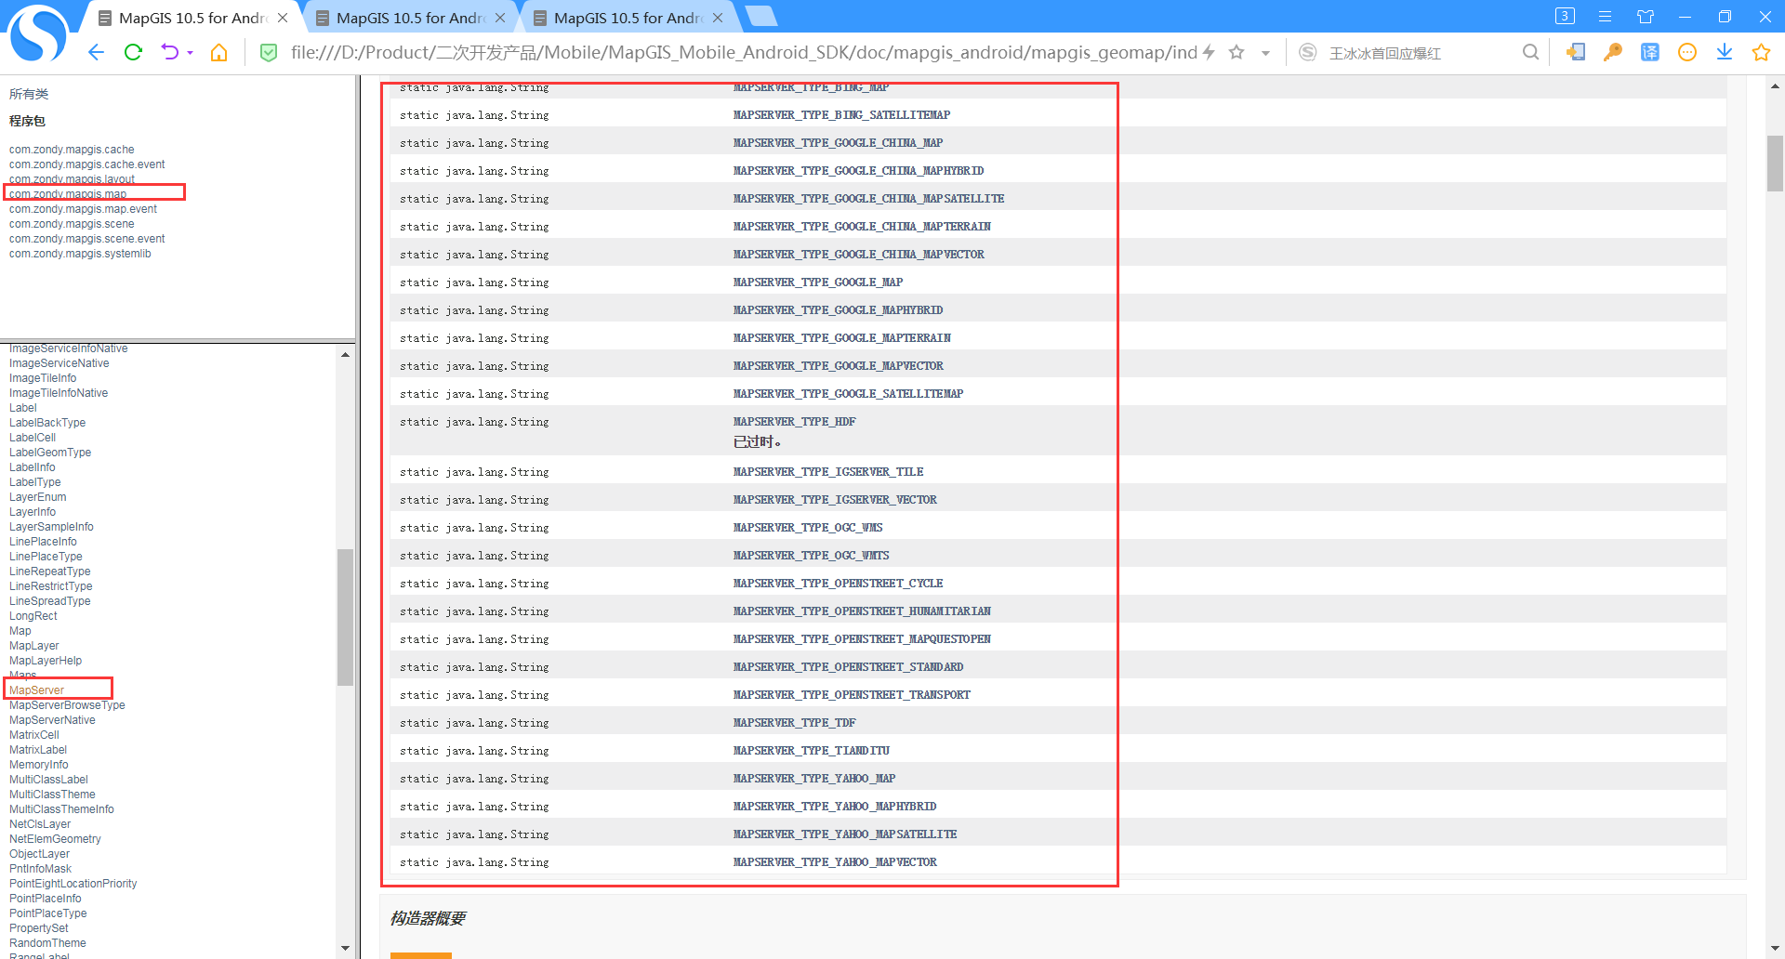The width and height of the screenshot is (1785, 959).
Task: Click field MAPSERVER_TYPE_IGSERVER_TILE
Action: (x=828, y=472)
